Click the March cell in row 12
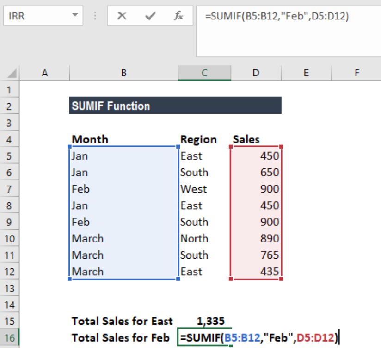Screen dimensions: 381x348 pos(123,272)
